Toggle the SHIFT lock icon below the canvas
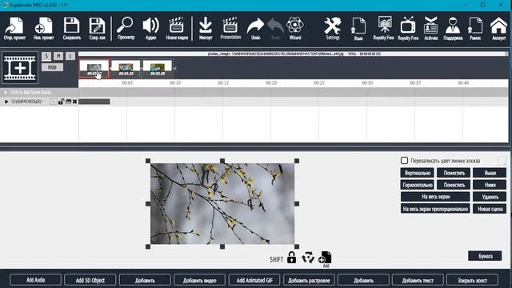This screenshot has width=512, height=288. pos(291,258)
